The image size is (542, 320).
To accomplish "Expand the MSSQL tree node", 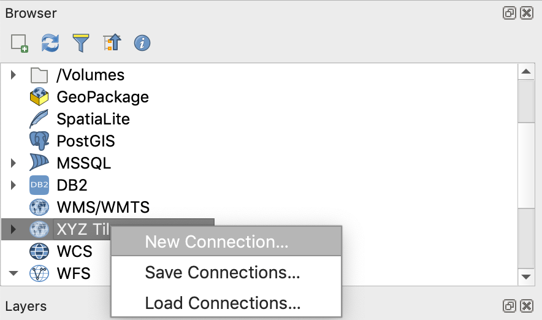I will pyautogui.click(x=14, y=163).
